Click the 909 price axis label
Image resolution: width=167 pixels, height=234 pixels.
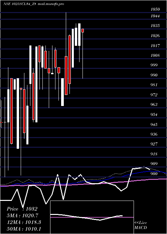tap(154, 164)
